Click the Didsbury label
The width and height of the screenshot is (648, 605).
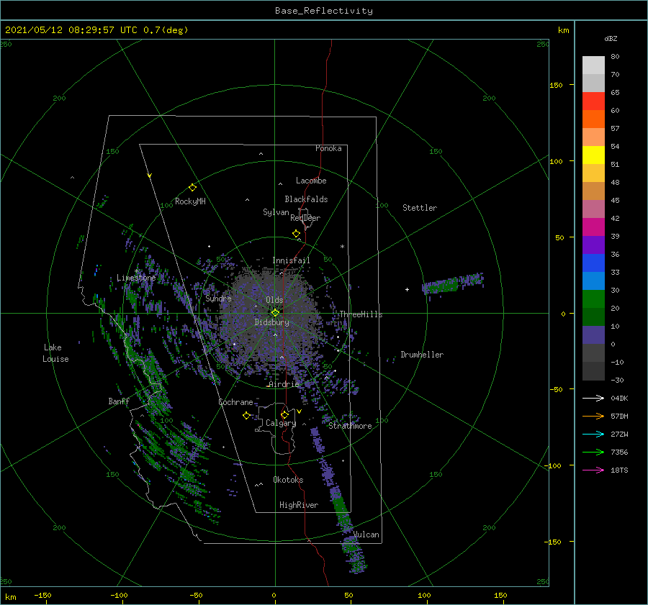pos(272,322)
